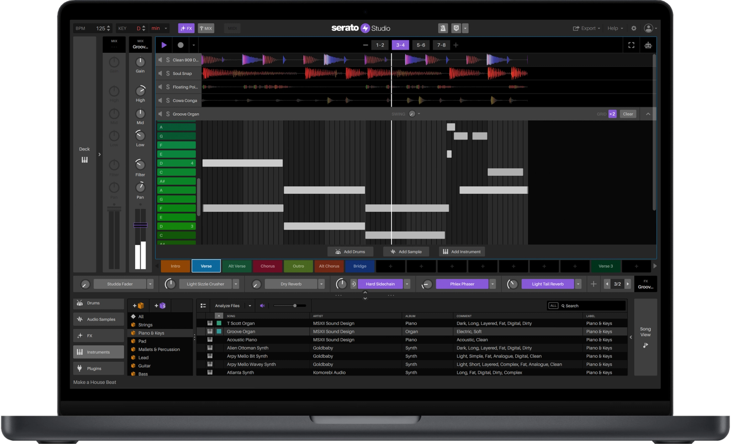Adjust the Pan knob in the mixer
The width and height of the screenshot is (731, 444).
point(140,188)
